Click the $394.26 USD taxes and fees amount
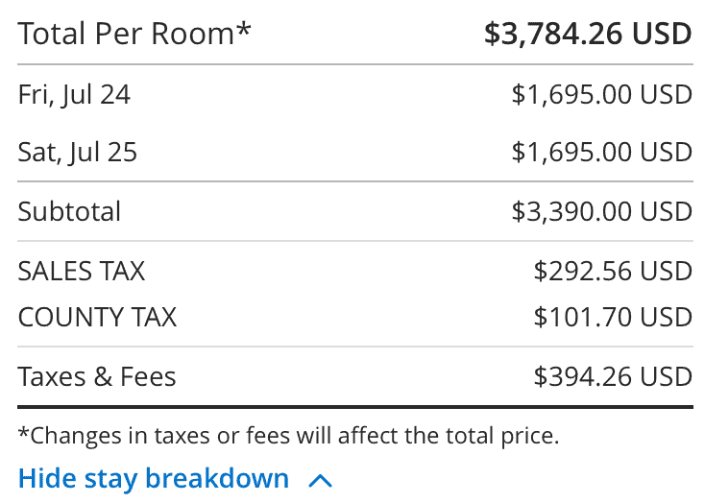 point(613,376)
